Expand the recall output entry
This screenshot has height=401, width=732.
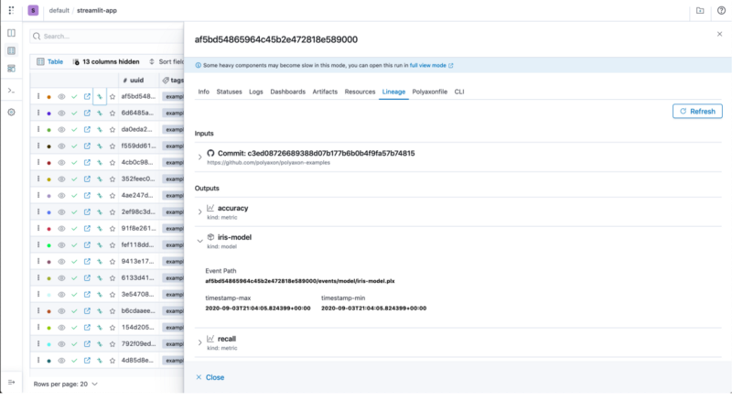(x=199, y=342)
